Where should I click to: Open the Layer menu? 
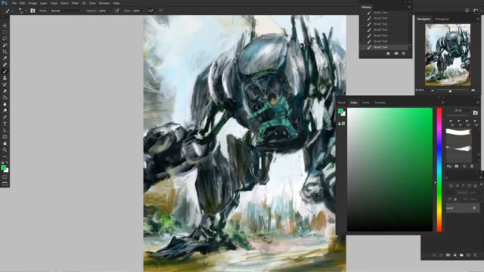tap(44, 3)
